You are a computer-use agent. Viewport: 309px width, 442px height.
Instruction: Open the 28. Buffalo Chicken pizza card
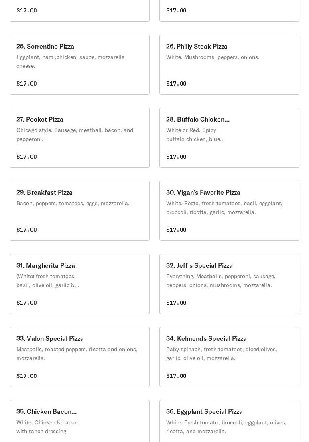point(229,138)
